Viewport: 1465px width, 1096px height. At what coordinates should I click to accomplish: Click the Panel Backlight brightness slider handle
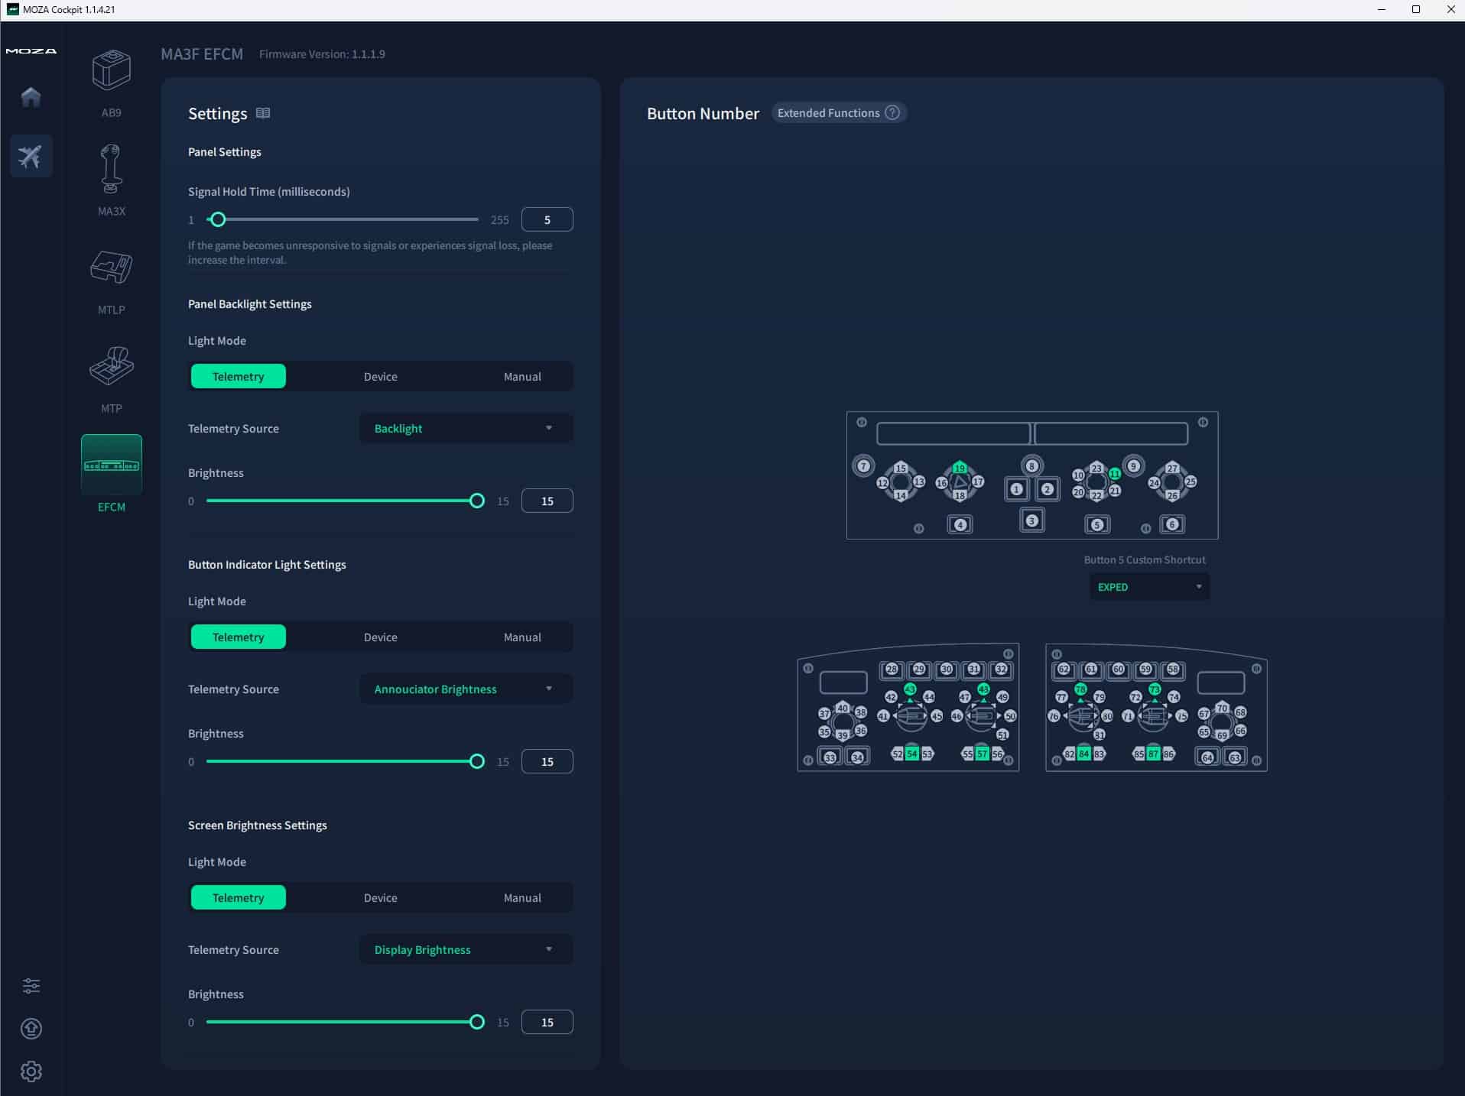477,501
